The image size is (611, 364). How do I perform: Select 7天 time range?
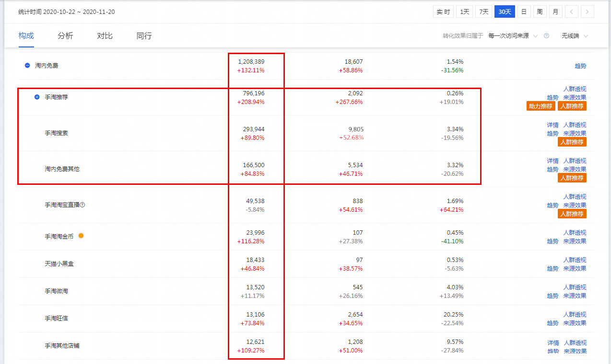click(x=483, y=12)
